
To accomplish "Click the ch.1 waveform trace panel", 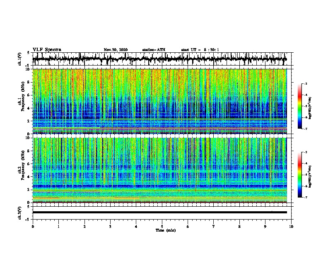I will click(162, 59).
